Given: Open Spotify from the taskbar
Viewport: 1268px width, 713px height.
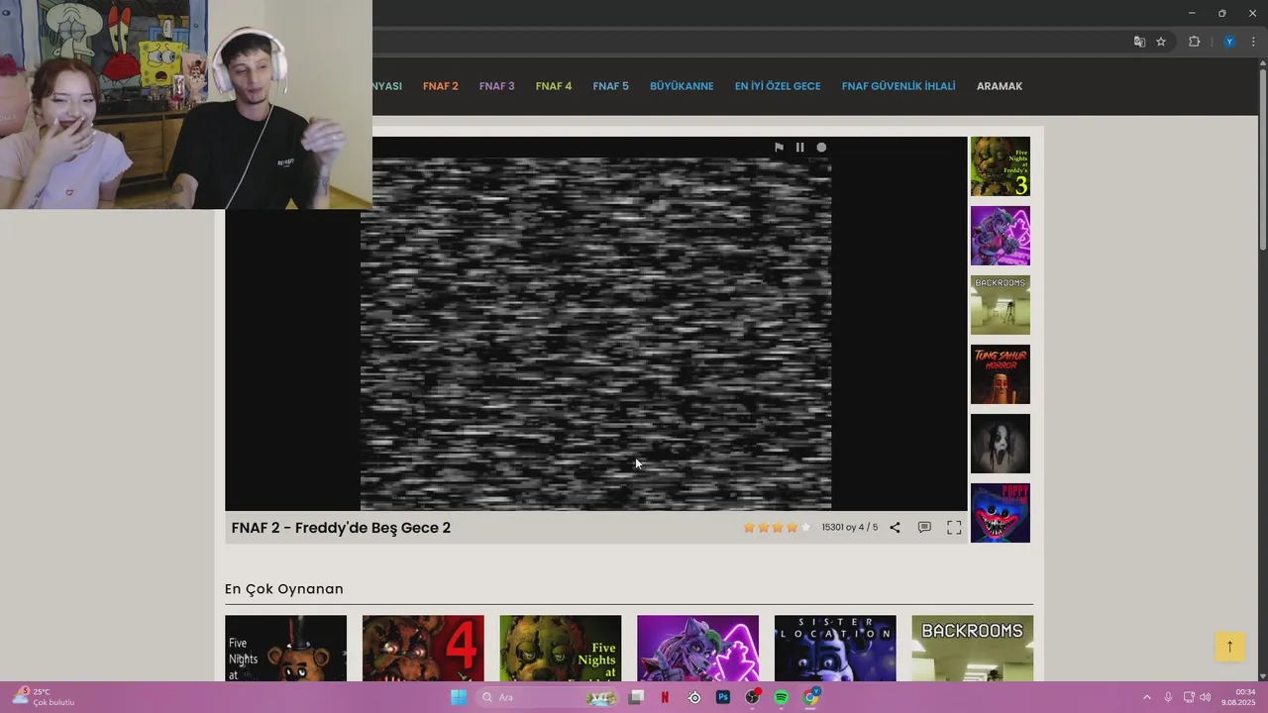Looking at the screenshot, I should coord(781,697).
